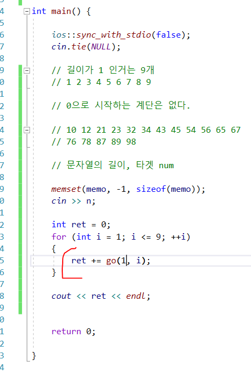Click the sync_with_stdio call
The height and width of the screenshot is (374, 251).
click(114, 35)
